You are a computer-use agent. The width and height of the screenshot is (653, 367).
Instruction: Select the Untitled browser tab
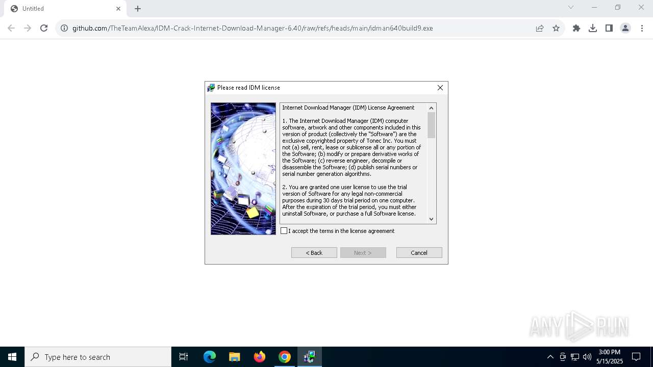pos(65,9)
